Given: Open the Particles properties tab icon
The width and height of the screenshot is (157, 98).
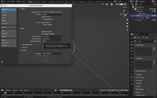Looking at the screenshot, I should click(132, 68).
